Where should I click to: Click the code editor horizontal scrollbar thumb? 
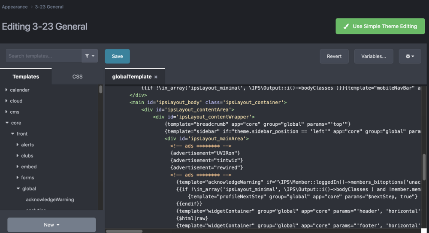(124, 231)
